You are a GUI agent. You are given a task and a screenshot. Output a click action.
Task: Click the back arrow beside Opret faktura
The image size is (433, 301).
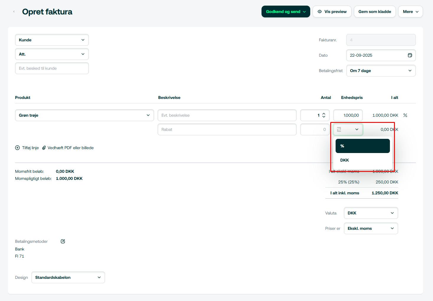14,12
